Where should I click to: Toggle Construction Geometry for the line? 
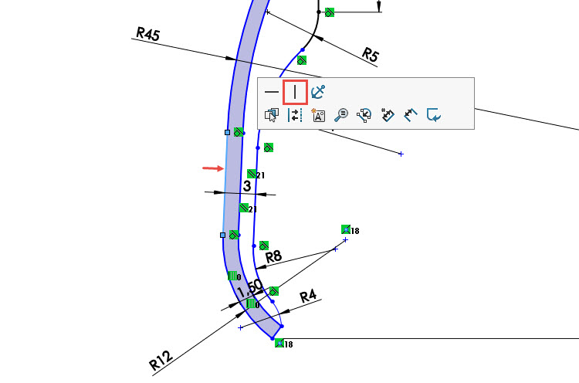point(295,115)
